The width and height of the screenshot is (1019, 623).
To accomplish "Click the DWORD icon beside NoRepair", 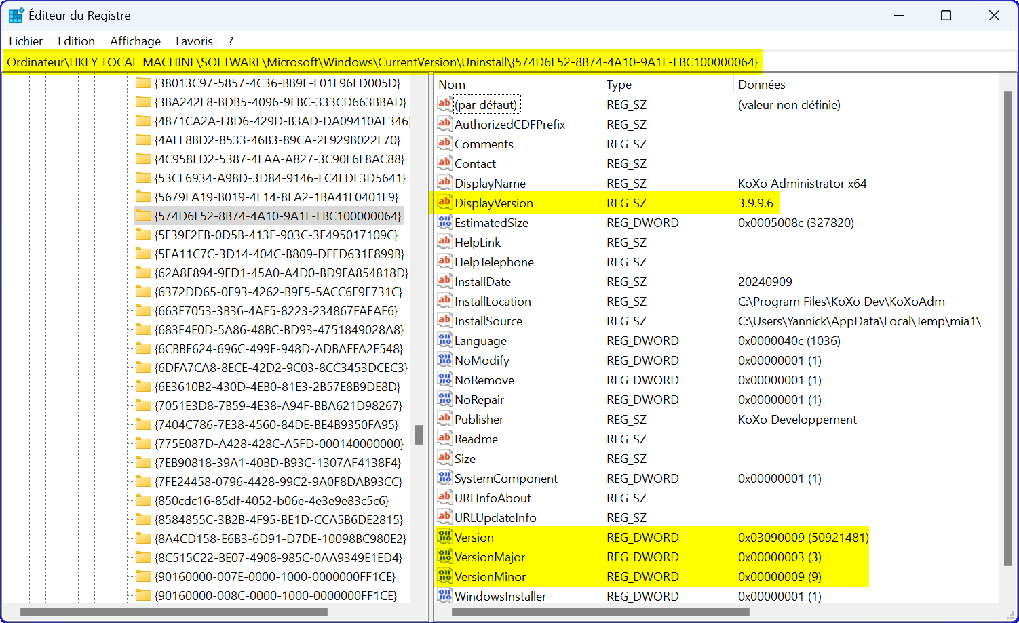I will point(444,399).
